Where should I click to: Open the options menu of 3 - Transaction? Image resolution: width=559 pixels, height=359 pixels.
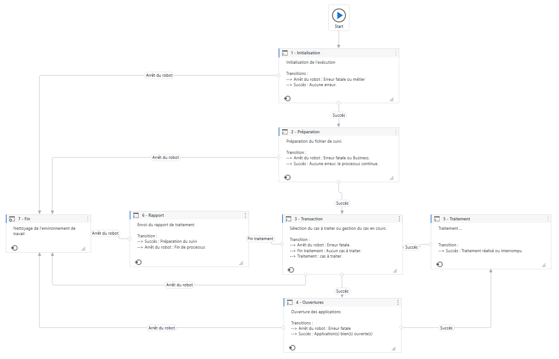(399, 219)
